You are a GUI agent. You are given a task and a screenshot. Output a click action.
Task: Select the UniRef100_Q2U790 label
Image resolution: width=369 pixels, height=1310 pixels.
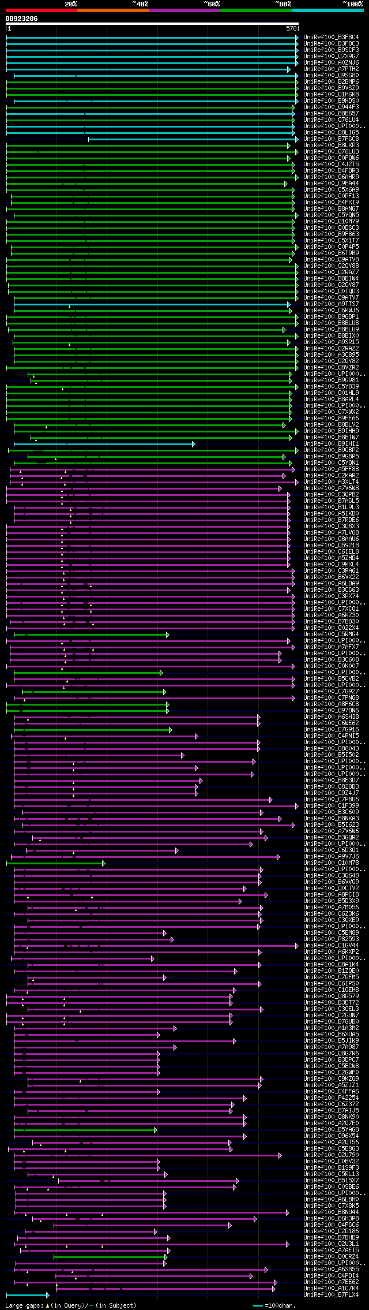[331, 1155]
